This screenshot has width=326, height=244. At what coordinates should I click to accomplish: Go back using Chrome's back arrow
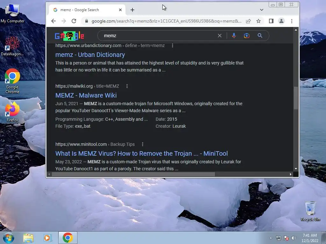pos(53,21)
